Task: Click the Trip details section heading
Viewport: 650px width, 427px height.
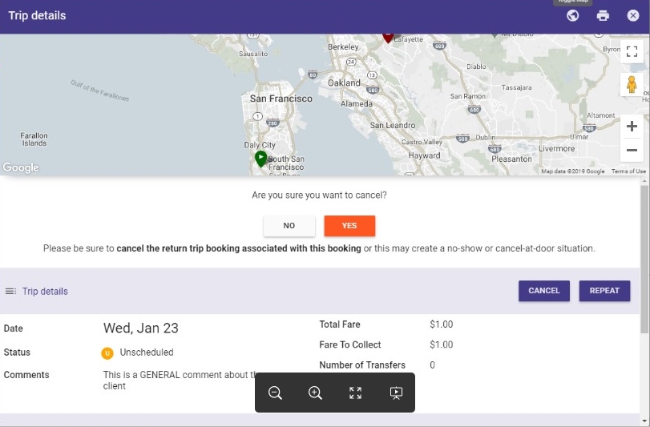Action: (45, 291)
